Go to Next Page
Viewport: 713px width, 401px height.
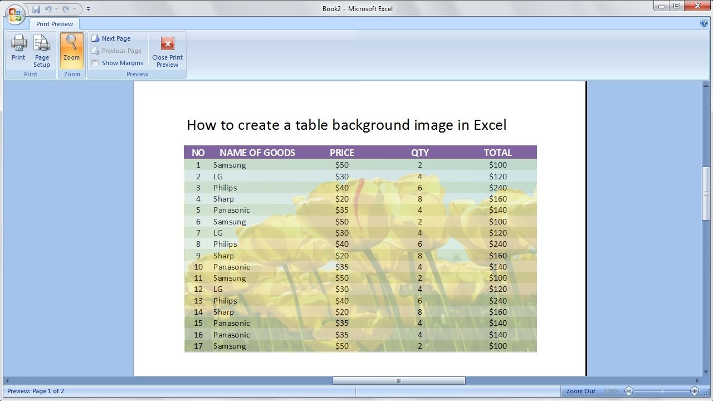111,38
